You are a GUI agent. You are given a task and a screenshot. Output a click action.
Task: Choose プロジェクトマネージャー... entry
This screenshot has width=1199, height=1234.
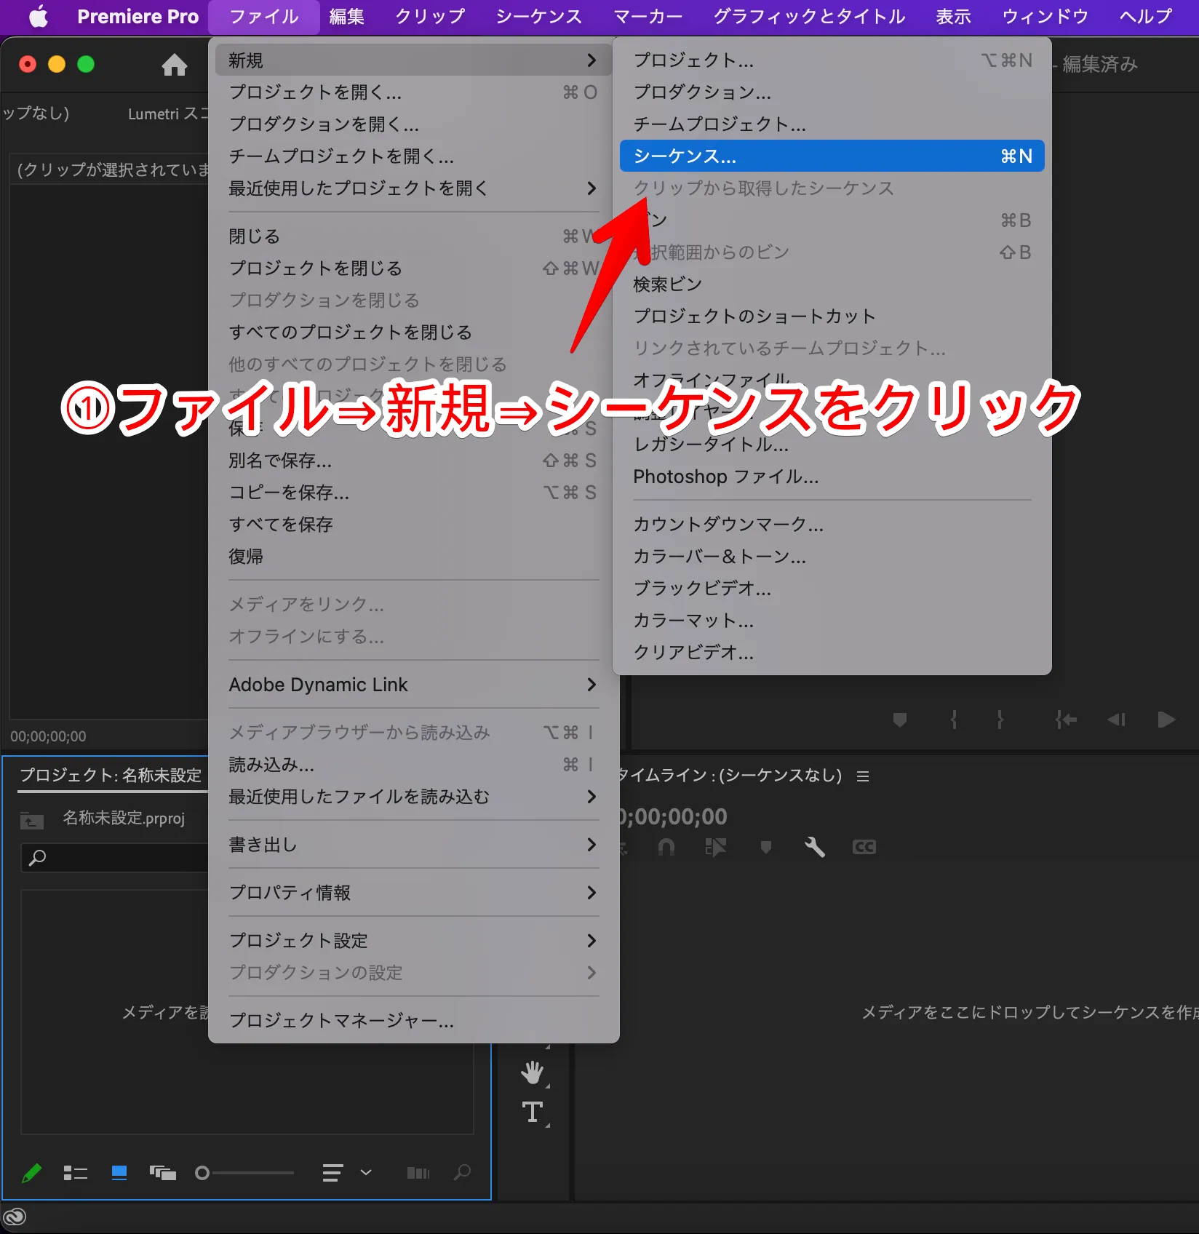(x=413, y=1021)
